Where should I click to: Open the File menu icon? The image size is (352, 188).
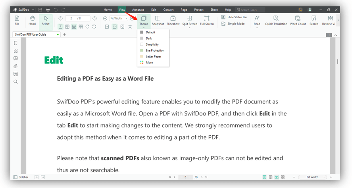pyautogui.click(x=17, y=20)
